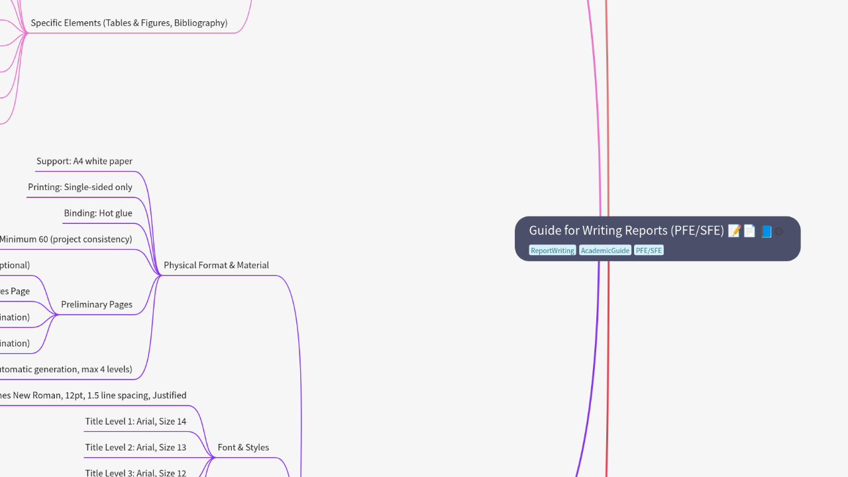This screenshot has height=477, width=848.
Task: Select the Title Level 3: Arial, Size 12 node
Action: point(135,472)
